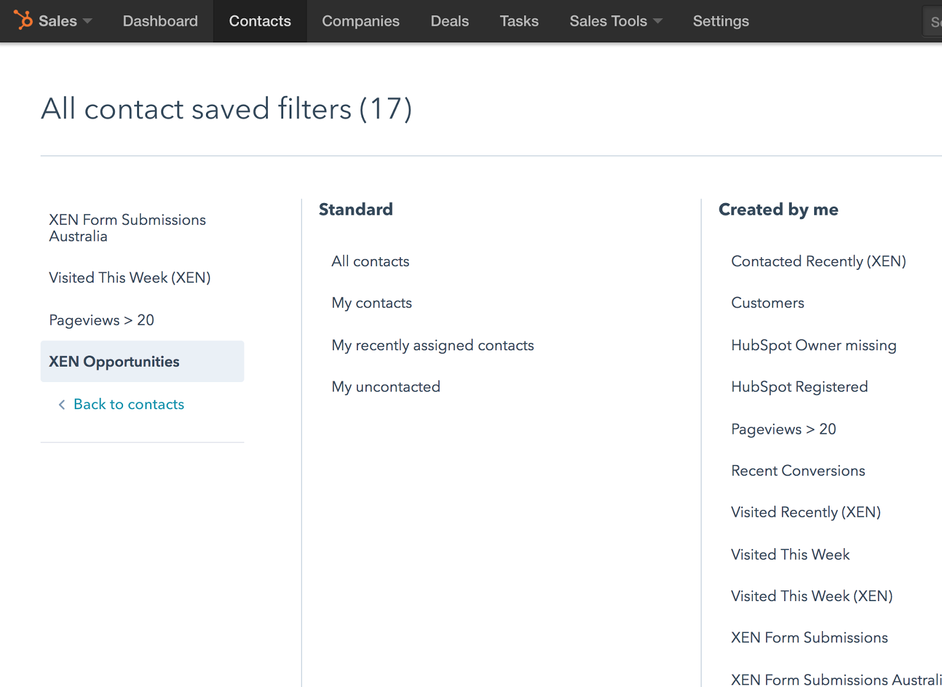Open the Recent Conversions filter
Image resolution: width=942 pixels, height=687 pixels.
798,471
